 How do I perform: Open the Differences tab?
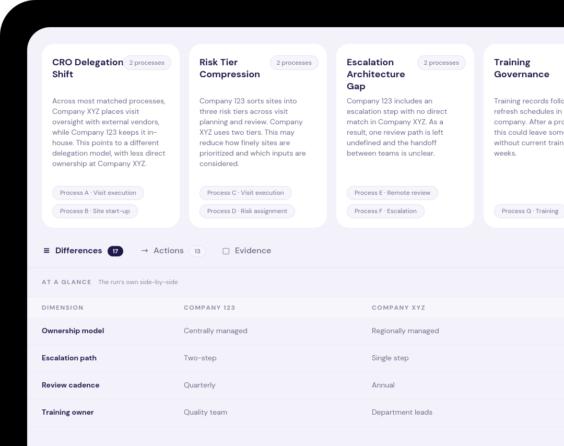83,251
